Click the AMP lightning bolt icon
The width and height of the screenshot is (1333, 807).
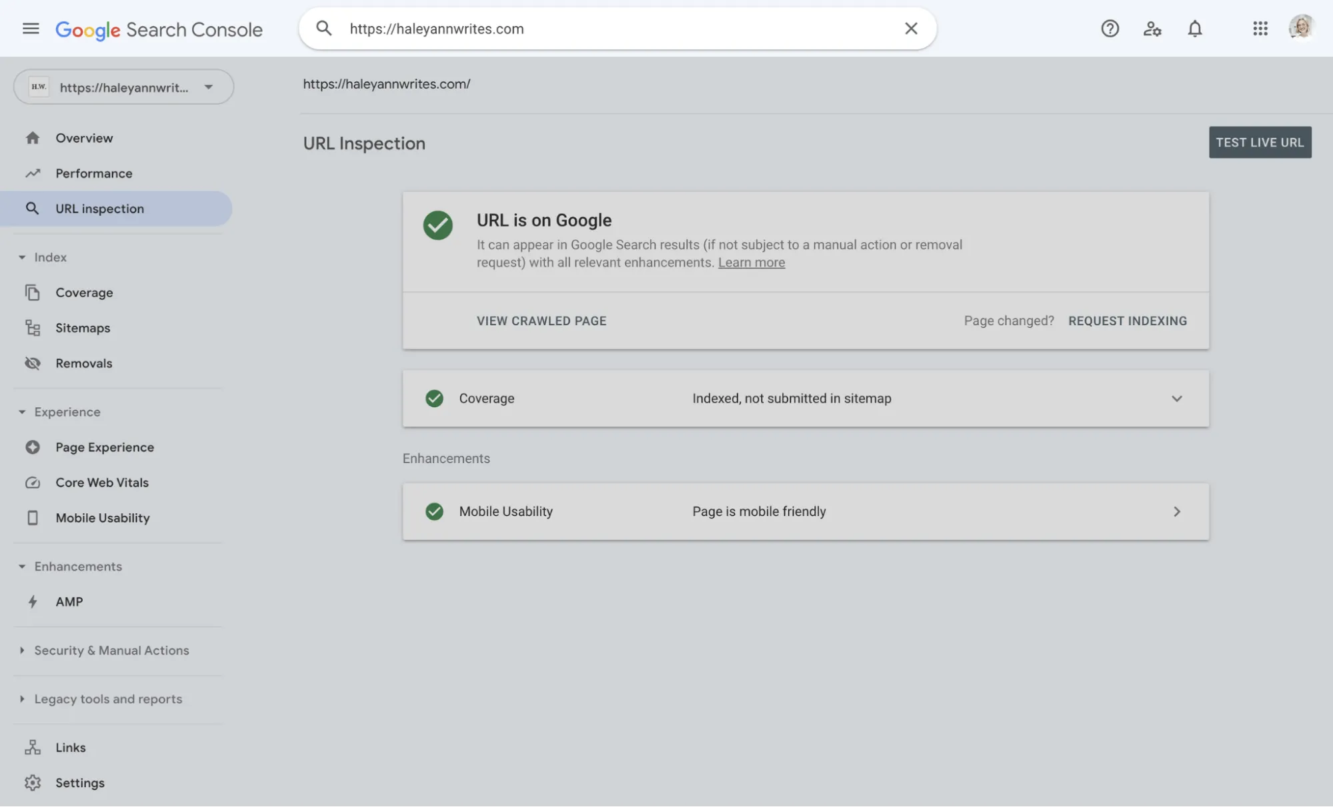33,602
